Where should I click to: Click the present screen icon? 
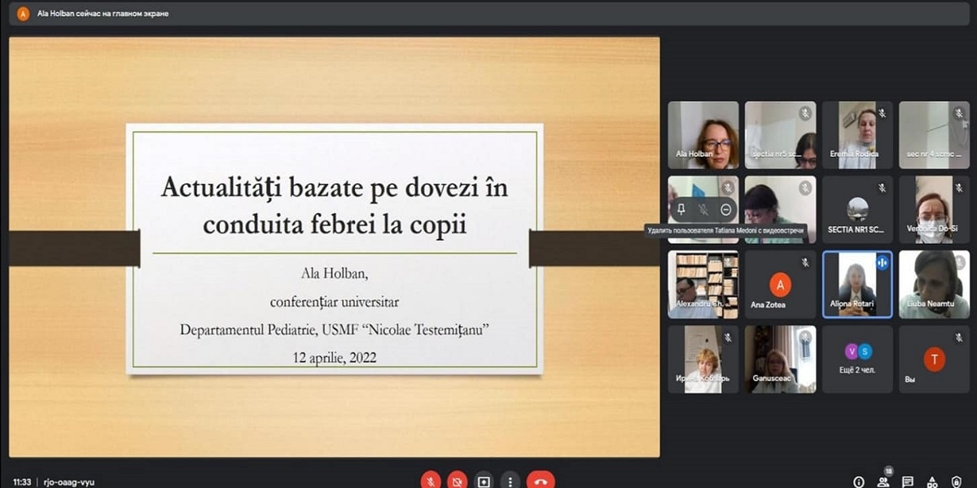[x=484, y=481]
